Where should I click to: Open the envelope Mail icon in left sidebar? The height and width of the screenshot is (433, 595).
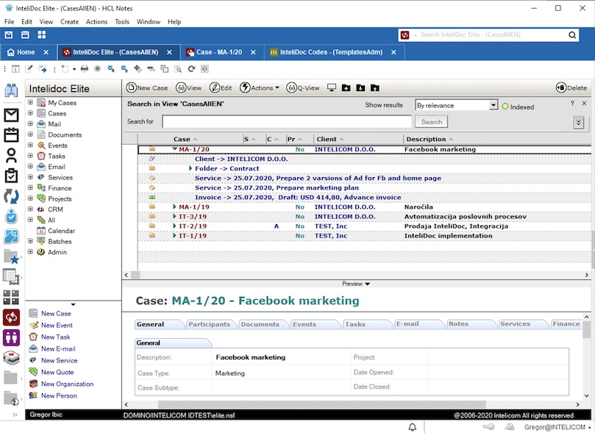coord(11,115)
